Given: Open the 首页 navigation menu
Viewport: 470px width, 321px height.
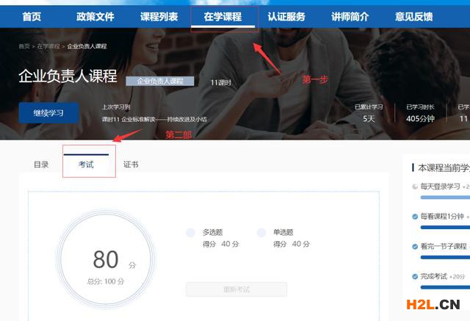Looking at the screenshot, I should [32, 16].
